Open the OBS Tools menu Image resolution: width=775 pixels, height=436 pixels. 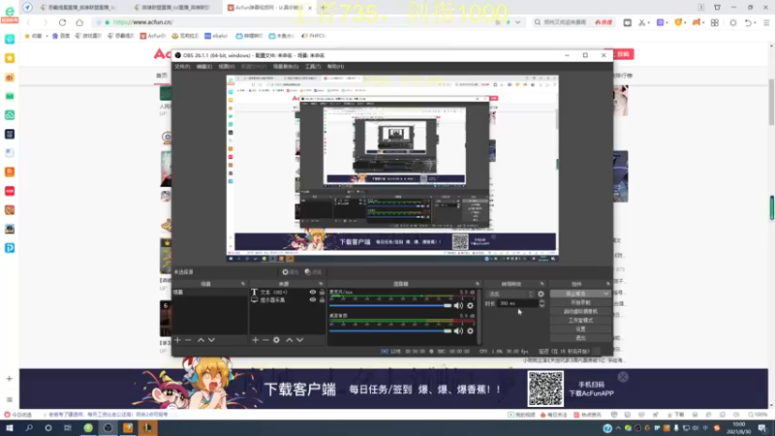coord(313,66)
